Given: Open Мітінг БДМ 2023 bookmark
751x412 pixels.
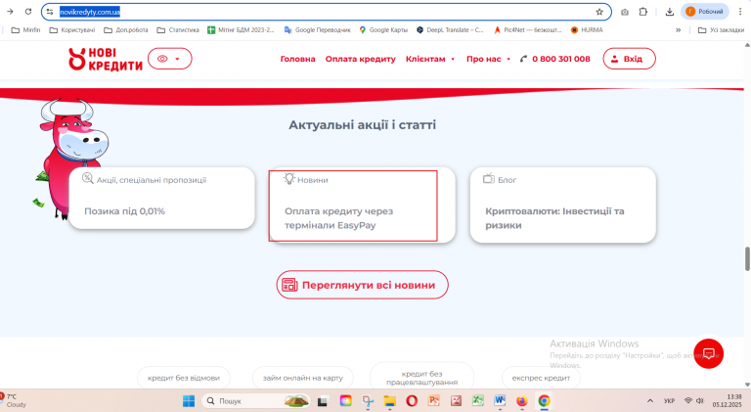Looking at the screenshot, I should (241, 29).
